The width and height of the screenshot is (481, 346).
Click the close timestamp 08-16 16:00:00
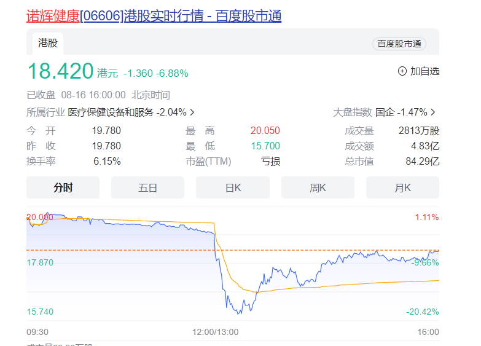coord(93,95)
